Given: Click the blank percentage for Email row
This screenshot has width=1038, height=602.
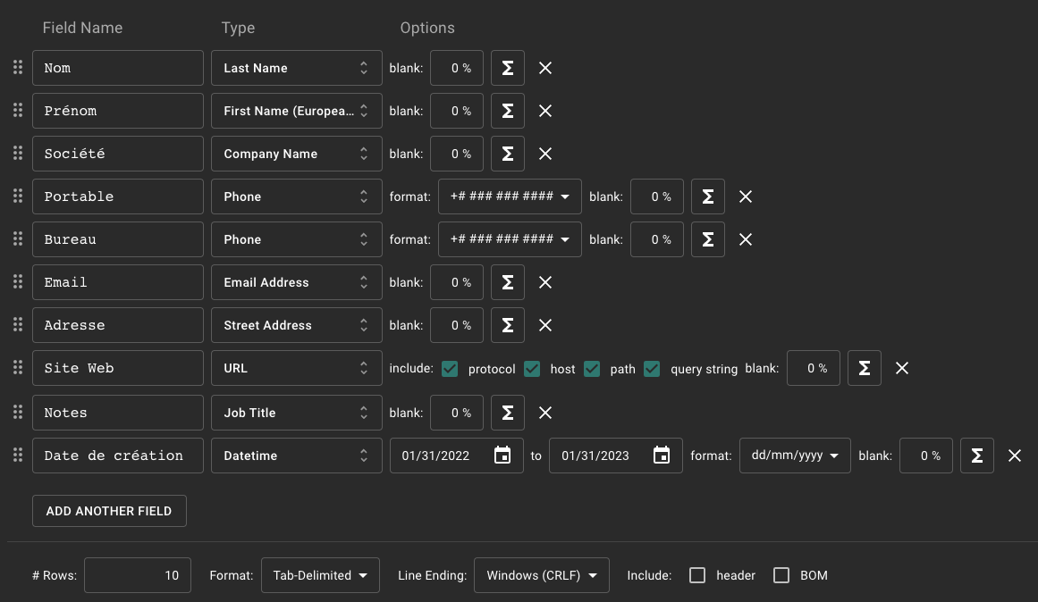Looking at the screenshot, I should [x=457, y=282].
